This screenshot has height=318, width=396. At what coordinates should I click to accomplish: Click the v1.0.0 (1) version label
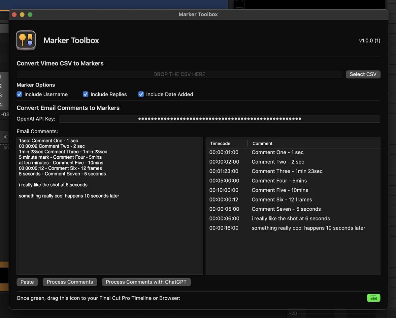370,40
